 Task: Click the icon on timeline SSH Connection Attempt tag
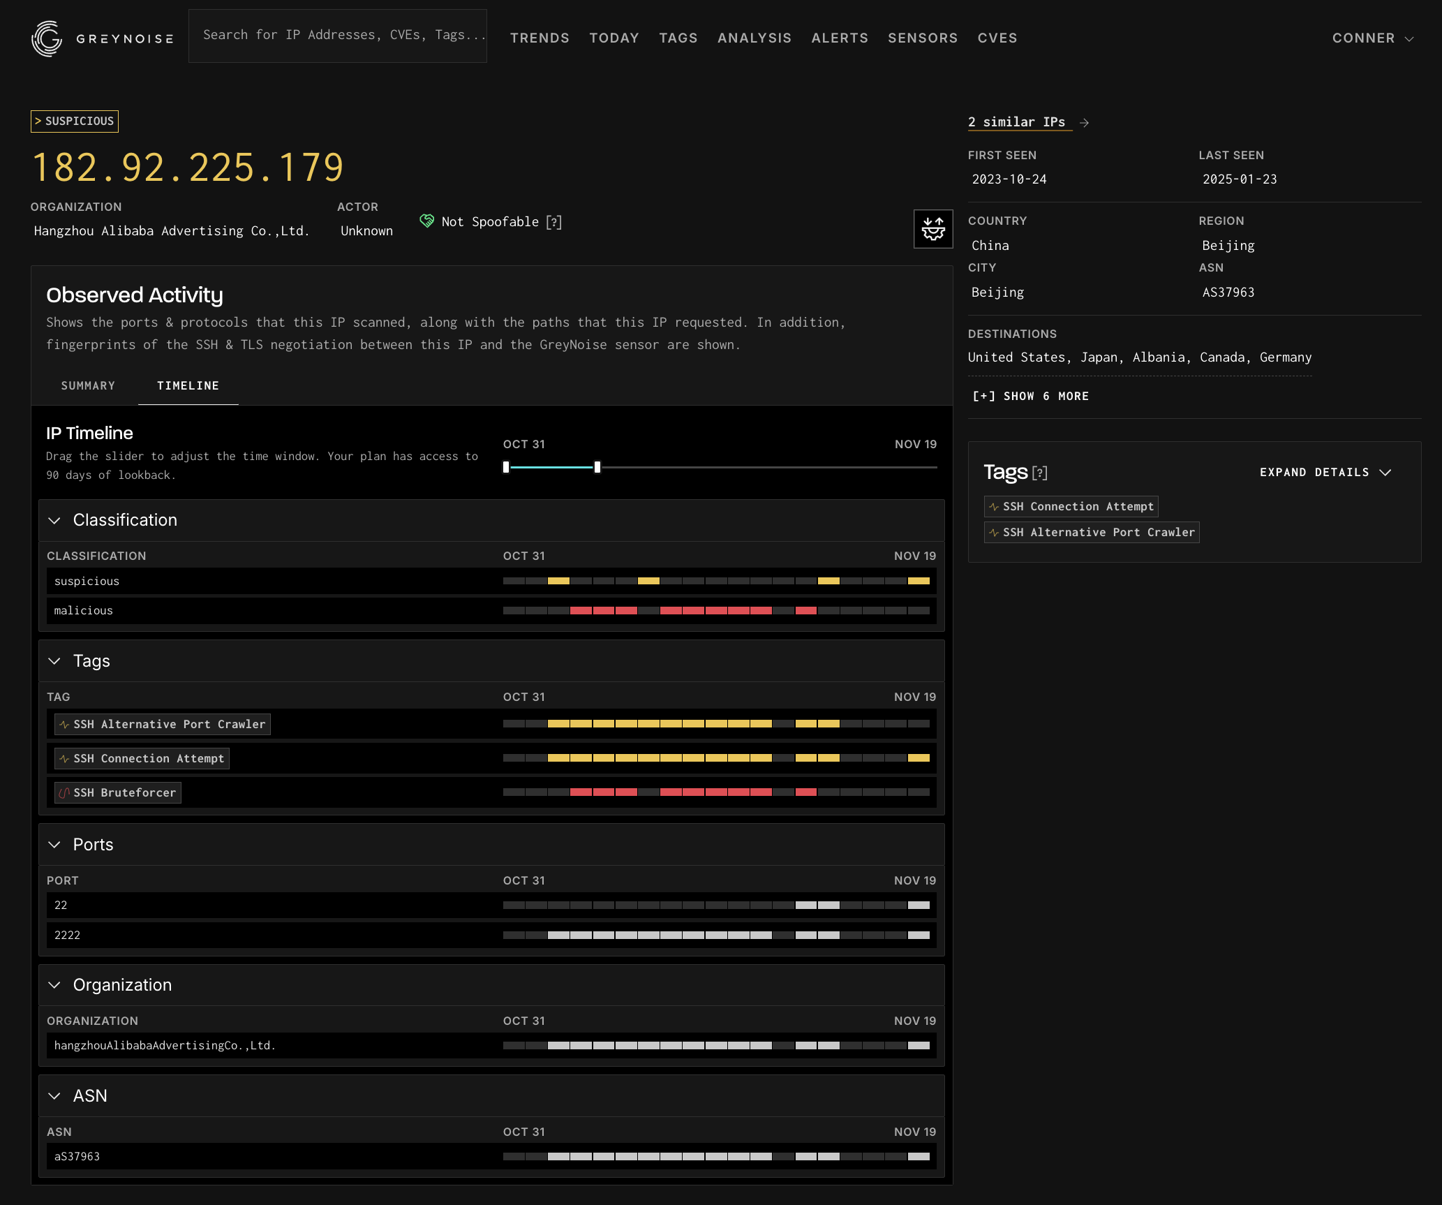(64, 759)
